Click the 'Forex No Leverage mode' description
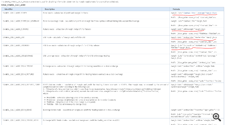Image resolution: width=225 pixels, height=125 pixels. (91, 21)
